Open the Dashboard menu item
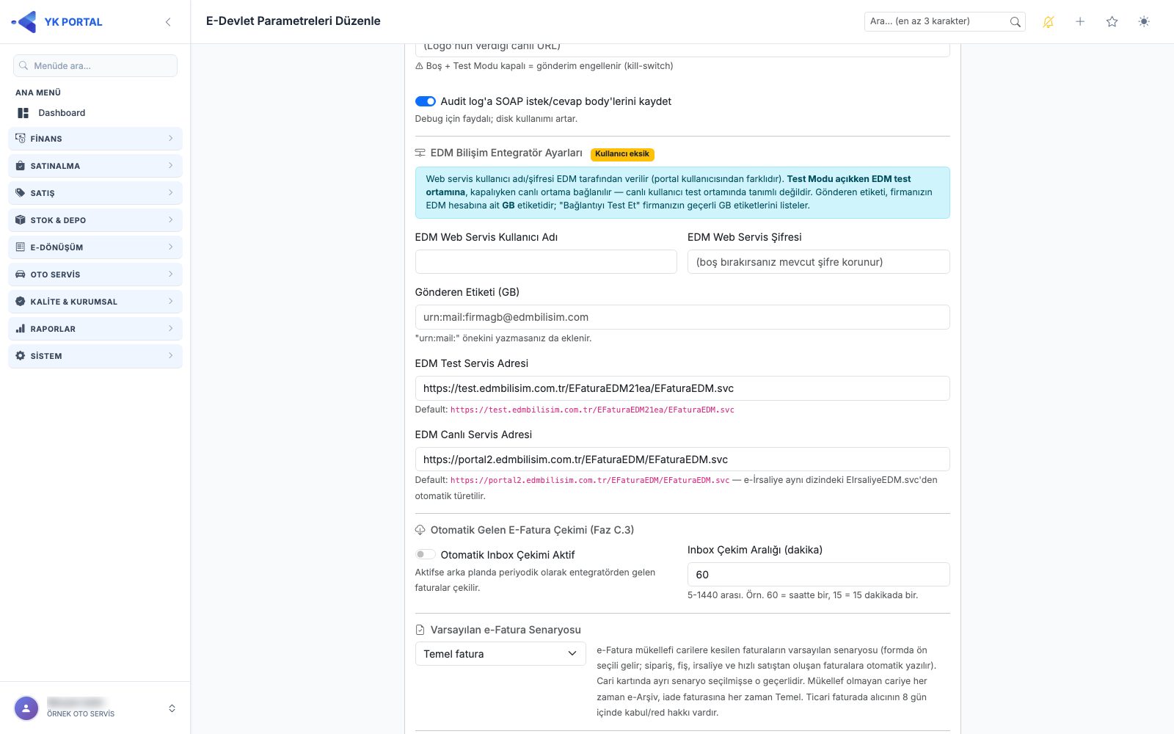This screenshot has width=1174, height=734. coord(95,113)
